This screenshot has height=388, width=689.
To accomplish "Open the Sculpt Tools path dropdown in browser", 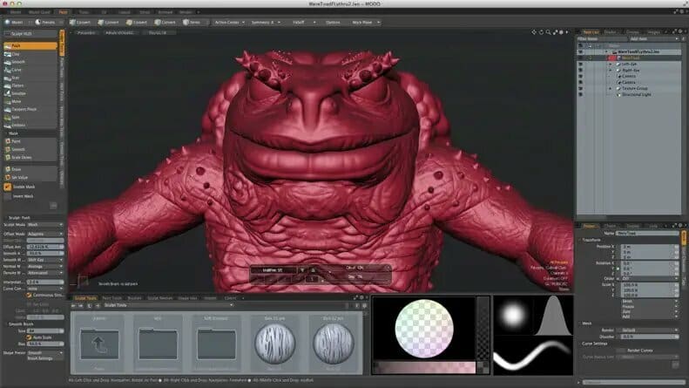I will [x=168, y=305].
